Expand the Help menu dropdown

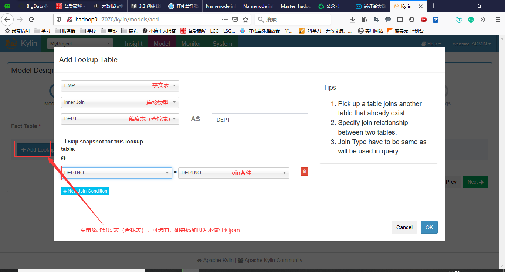pos(431,44)
